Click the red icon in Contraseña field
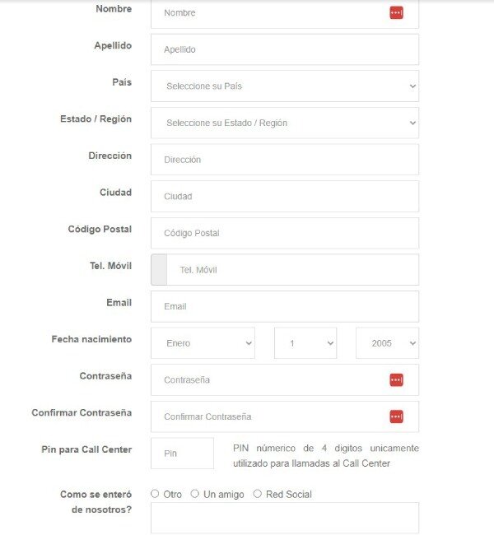 [396, 379]
